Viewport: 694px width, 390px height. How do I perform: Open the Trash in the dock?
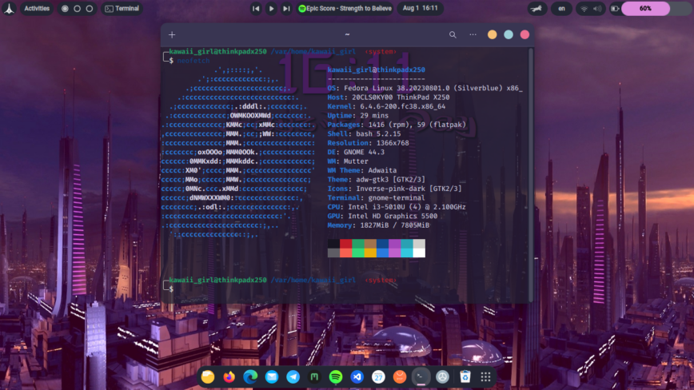point(464,376)
